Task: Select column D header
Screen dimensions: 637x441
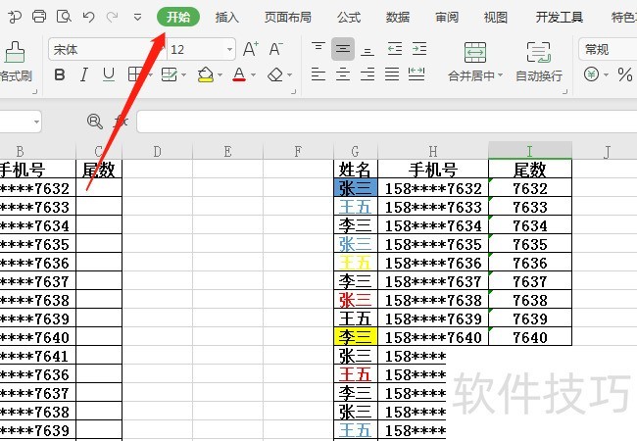Action: pos(157,152)
